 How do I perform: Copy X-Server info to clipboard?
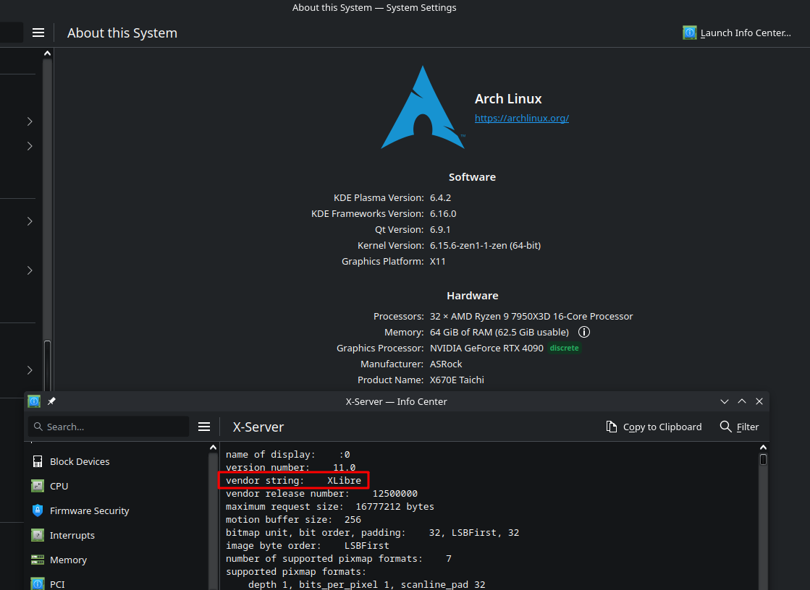click(654, 427)
